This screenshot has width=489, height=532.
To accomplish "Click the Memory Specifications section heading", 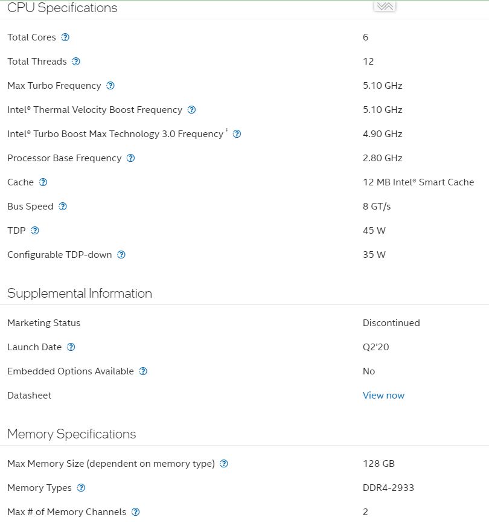I will click(72, 434).
